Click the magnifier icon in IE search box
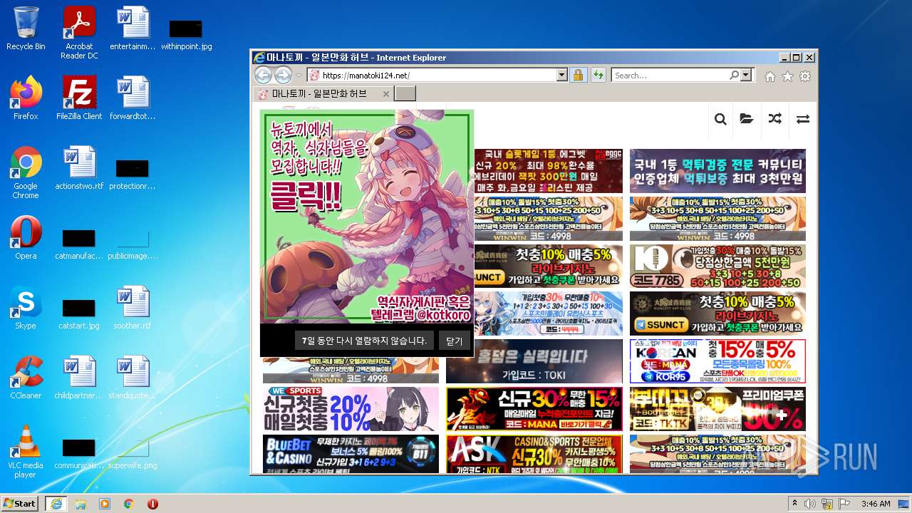The image size is (912, 513). point(734,75)
